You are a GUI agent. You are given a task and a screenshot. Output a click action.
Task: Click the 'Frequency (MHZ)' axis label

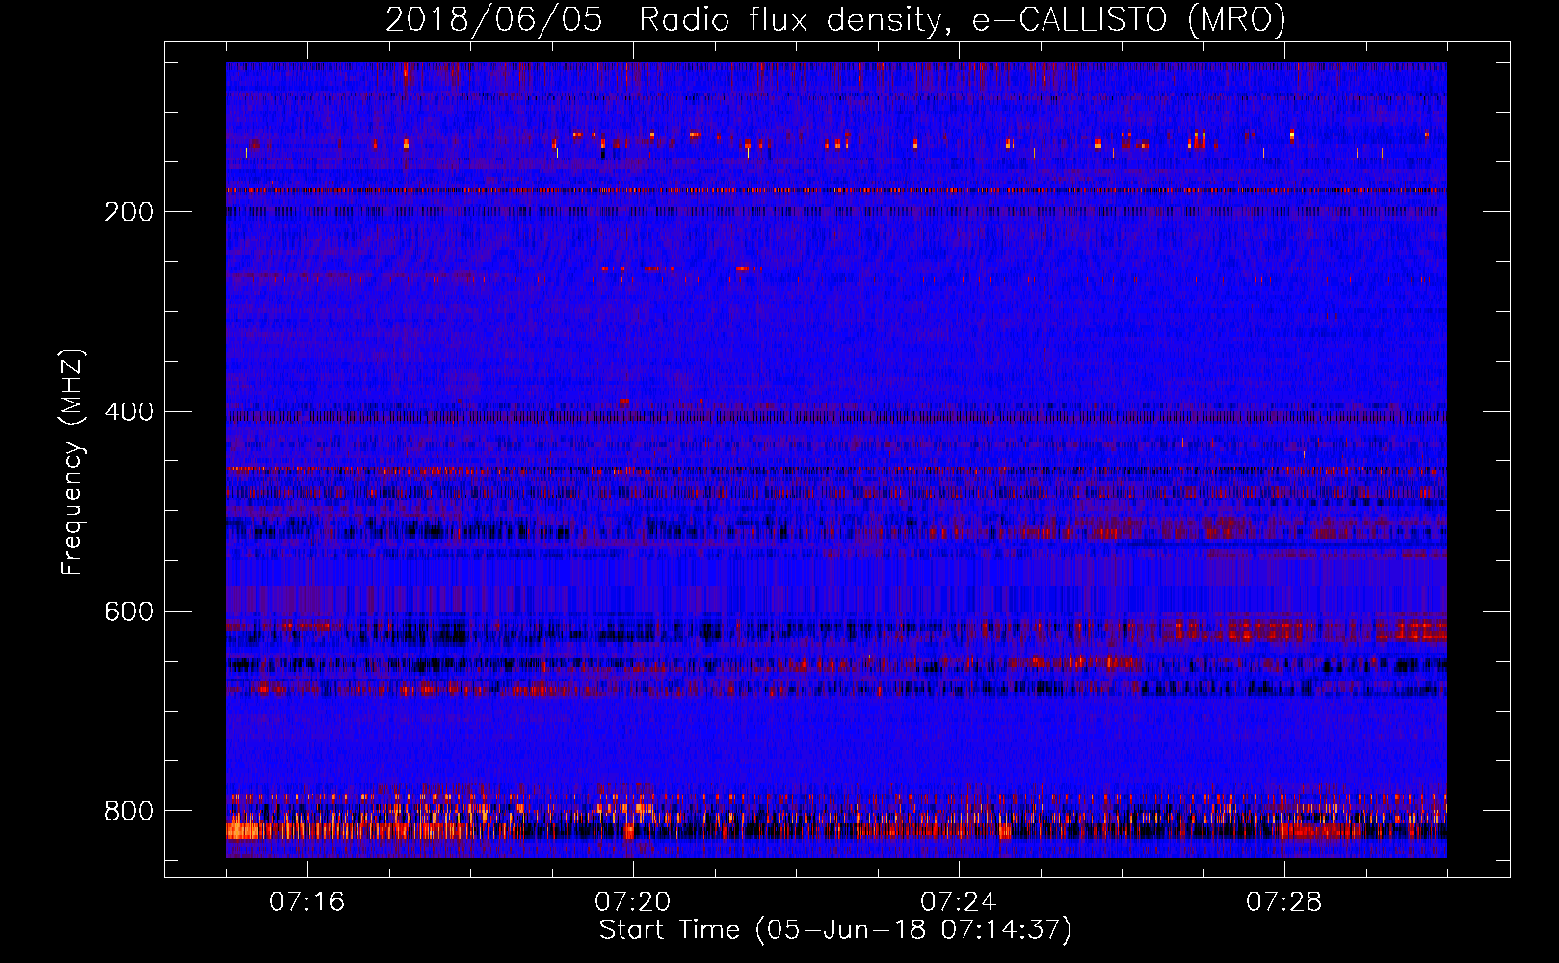(x=72, y=461)
